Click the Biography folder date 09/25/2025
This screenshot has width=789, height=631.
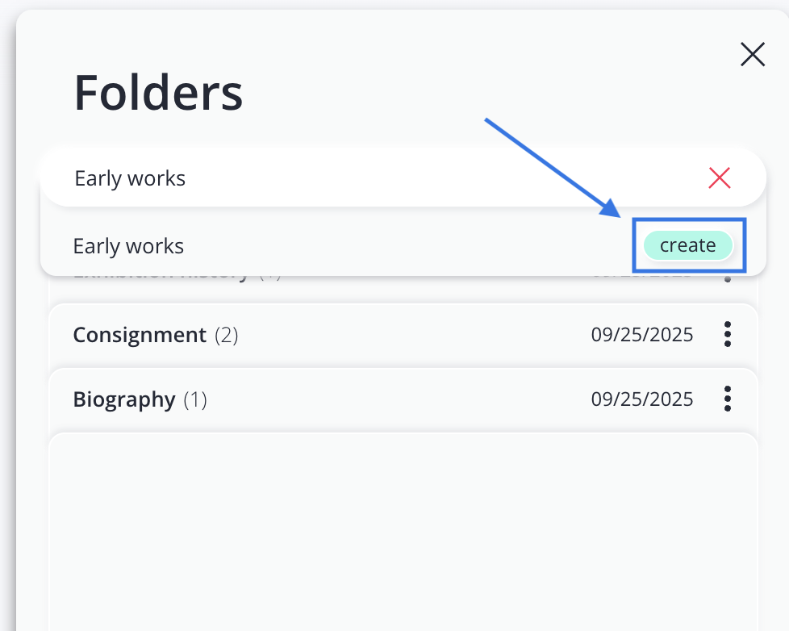click(x=641, y=399)
